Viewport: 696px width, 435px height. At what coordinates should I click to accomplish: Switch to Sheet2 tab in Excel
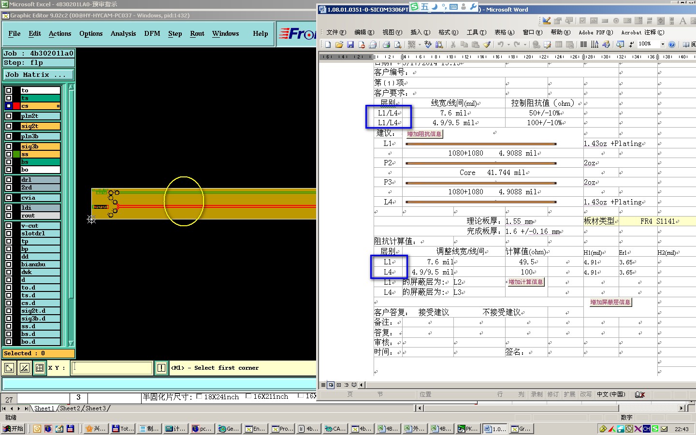70,408
